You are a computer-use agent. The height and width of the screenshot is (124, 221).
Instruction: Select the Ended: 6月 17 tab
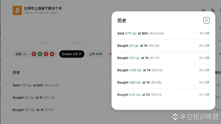point(72,54)
